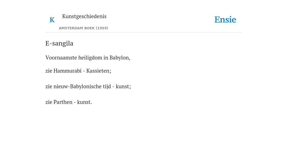Click the word Parthen
This screenshot has width=287, height=143.
pyautogui.click(x=63, y=102)
